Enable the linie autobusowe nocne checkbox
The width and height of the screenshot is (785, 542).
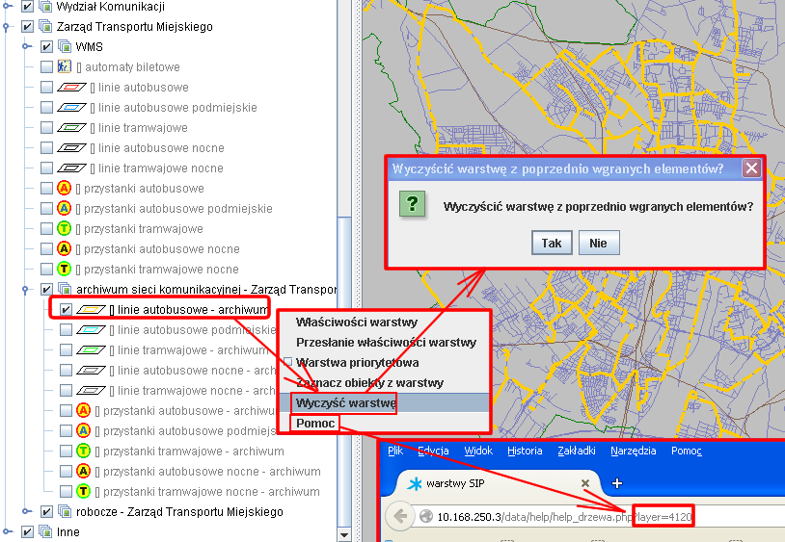click(x=46, y=148)
